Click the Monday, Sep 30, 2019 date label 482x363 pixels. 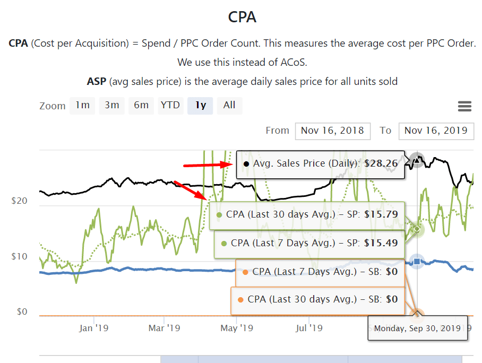pos(417,329)
